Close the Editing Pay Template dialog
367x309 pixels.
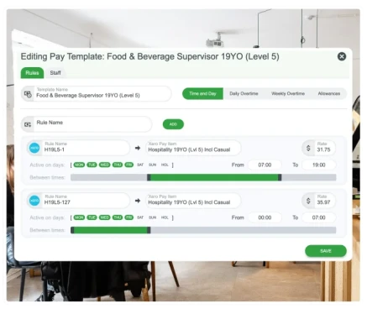point(342,56)
